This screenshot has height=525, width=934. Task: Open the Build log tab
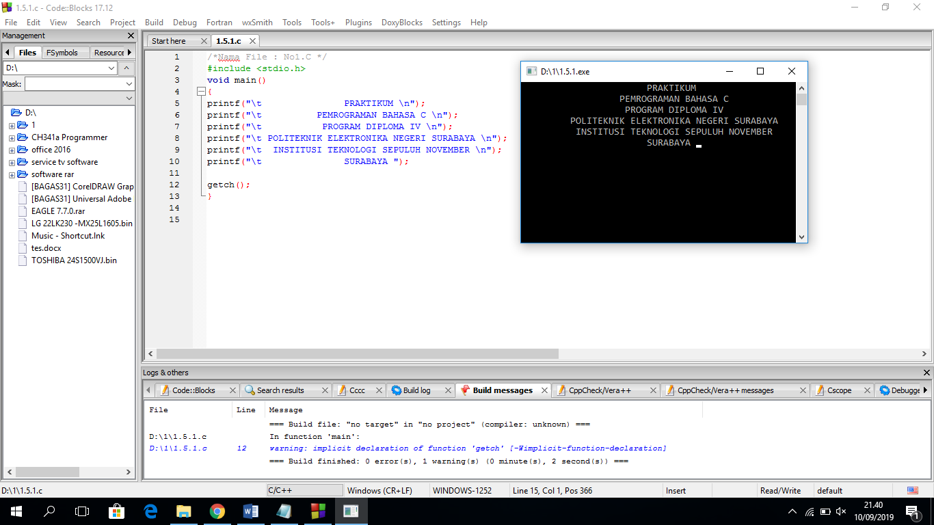pos(416,390)
